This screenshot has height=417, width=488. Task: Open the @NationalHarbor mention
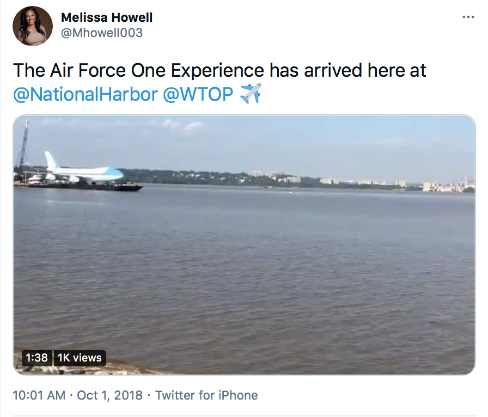coord(86,94)
